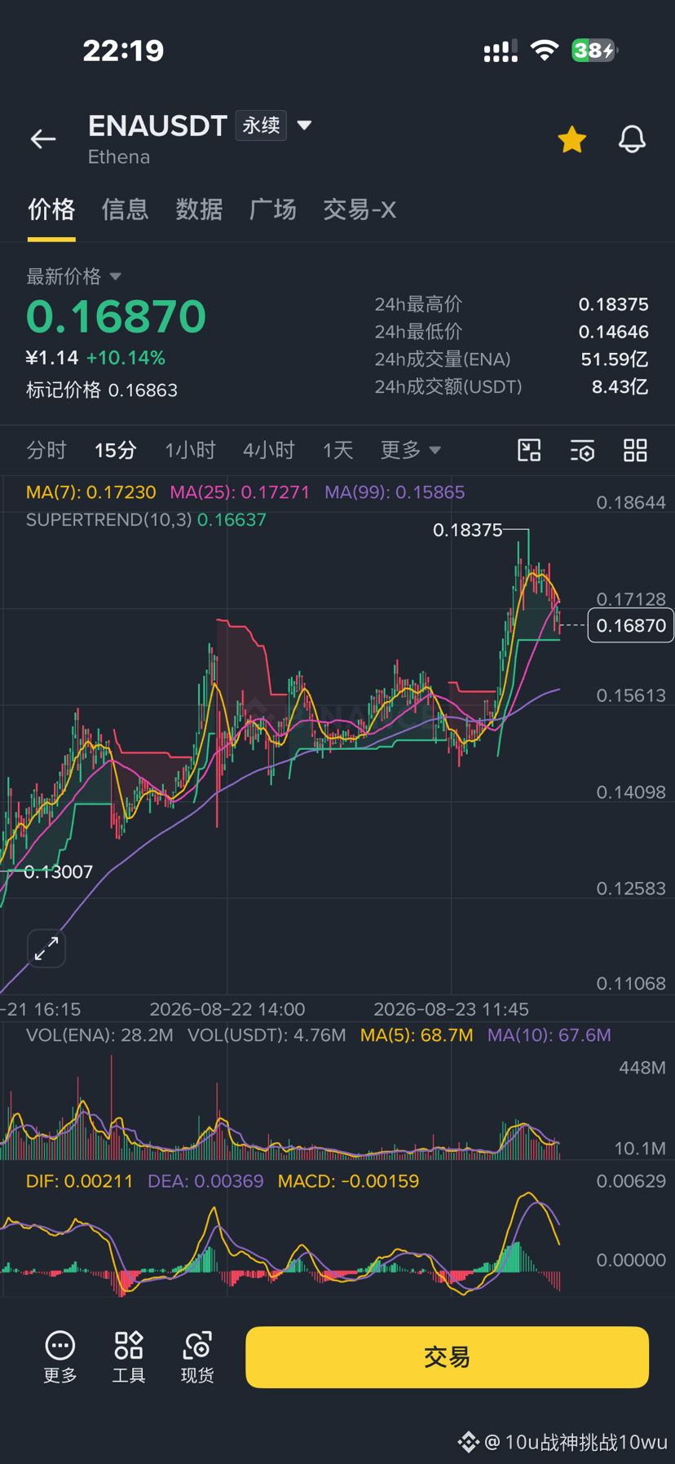Viewport: 675px width, 1464px height.
Task: Open the indicator settings icon
Action: click(x=582, y=450)
